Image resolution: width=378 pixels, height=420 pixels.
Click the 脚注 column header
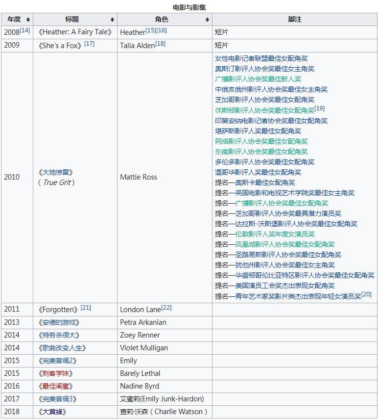295,20
